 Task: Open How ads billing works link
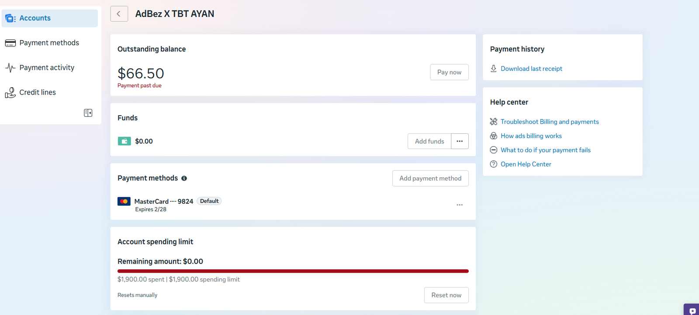(x=531, y=136)
